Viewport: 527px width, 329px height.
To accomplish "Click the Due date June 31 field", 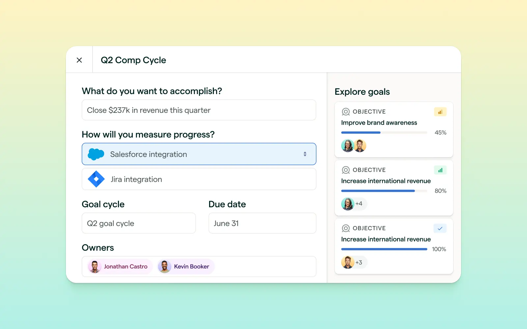I will 262,223.
